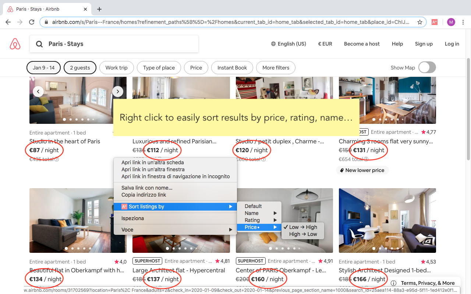Click the Terms Privacy info icon
This screenshot has width=471, height=294.
coord(394,283)
